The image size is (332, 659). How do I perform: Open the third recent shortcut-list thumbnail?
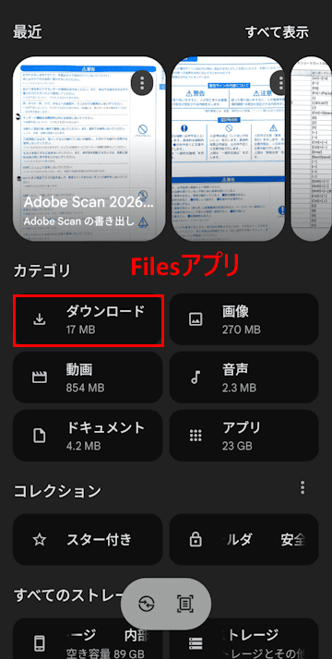311,149
